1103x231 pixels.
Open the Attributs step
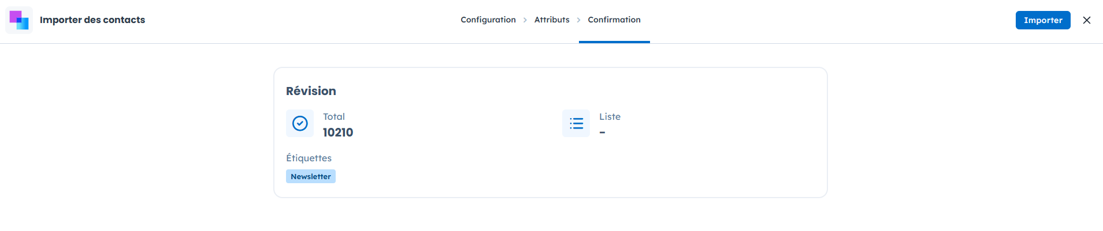(551, 20)
